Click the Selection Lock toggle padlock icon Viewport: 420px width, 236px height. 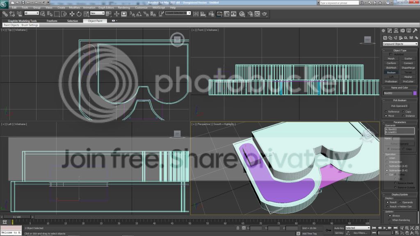point(238,228)
